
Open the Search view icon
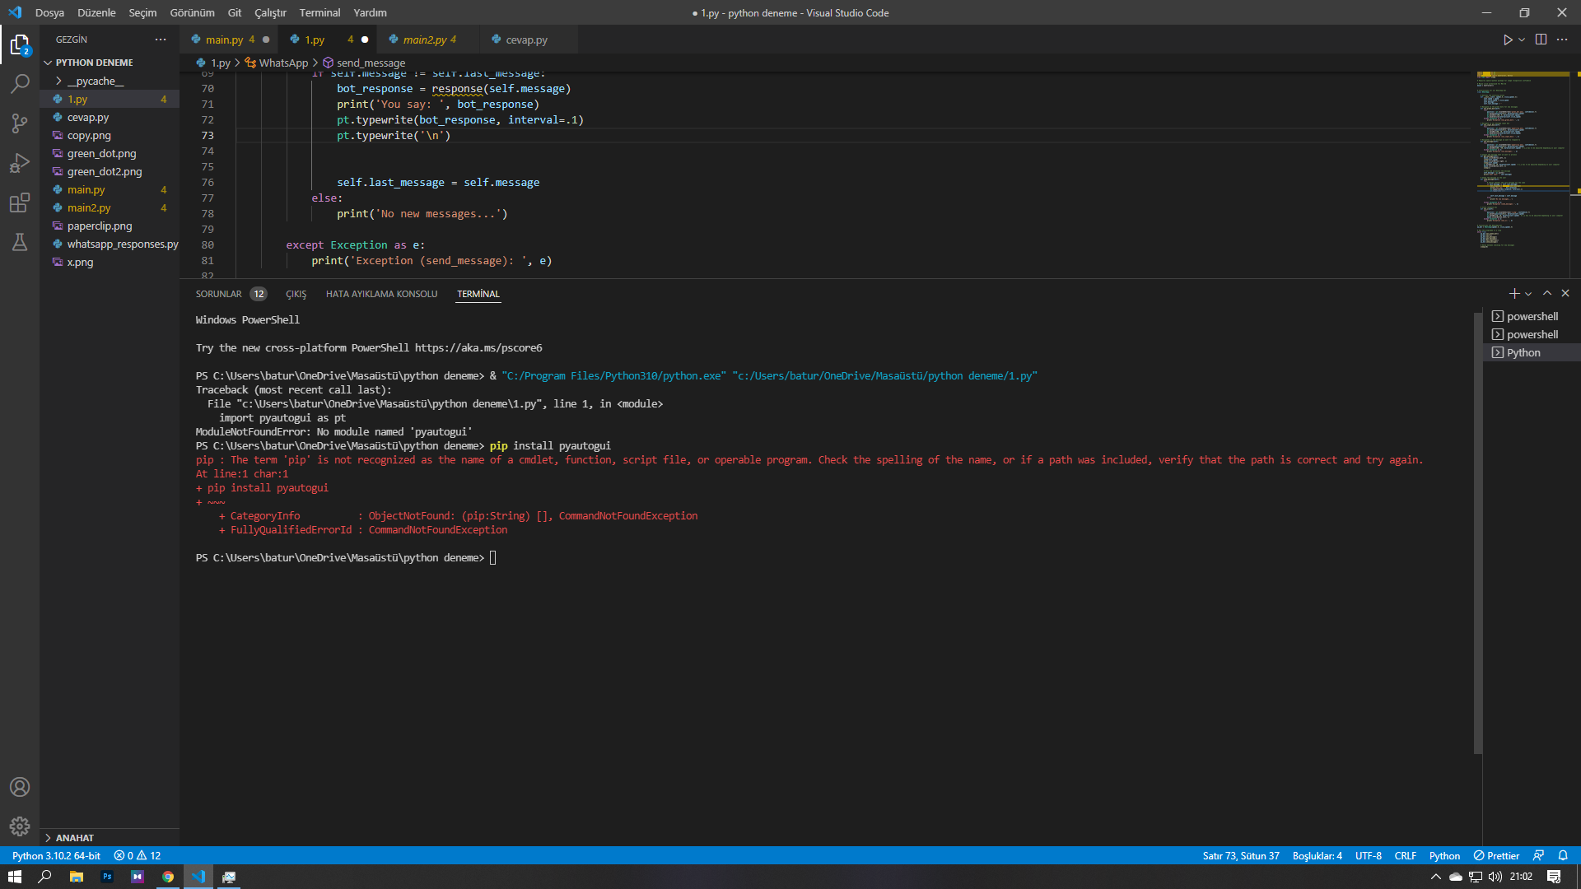(x=20, y=84)
